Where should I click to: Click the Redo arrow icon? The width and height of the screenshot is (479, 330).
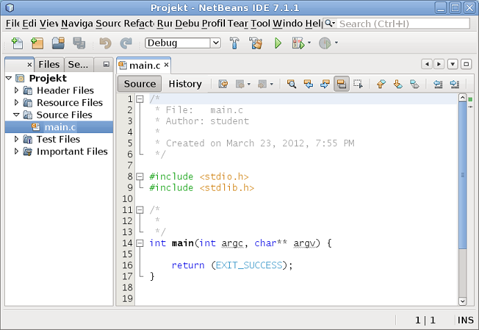pos(126,43)
